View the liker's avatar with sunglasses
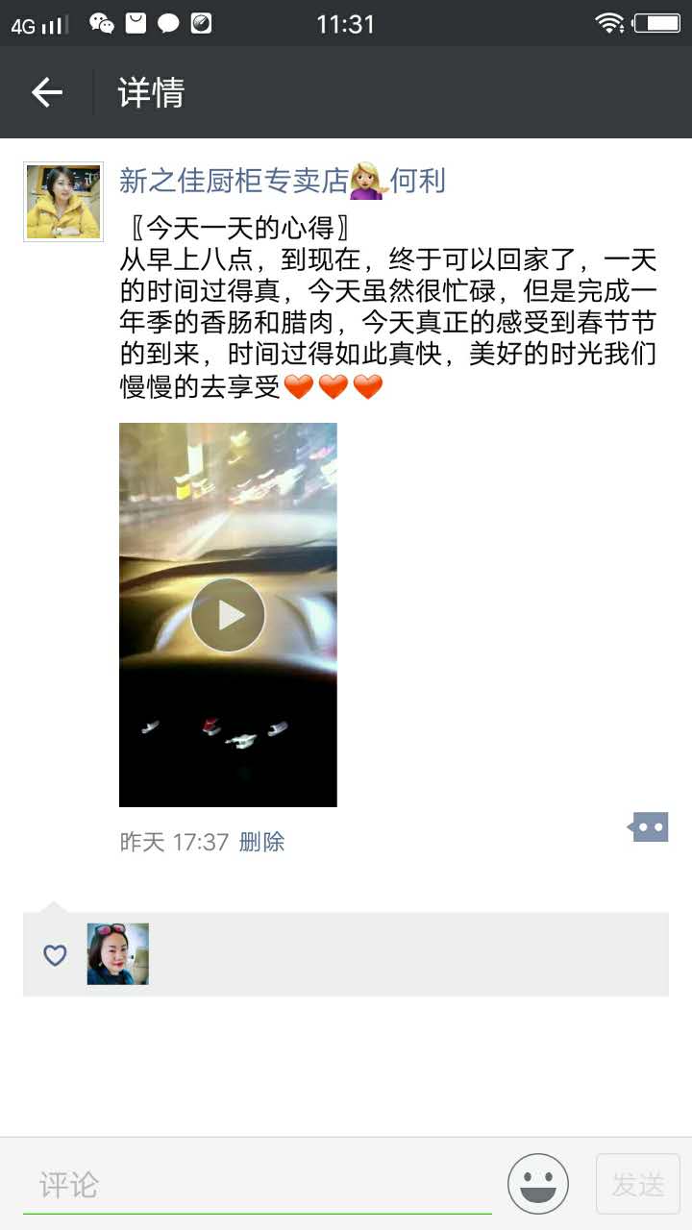This screenshot has height=1230, width=692. pos(118,954)
